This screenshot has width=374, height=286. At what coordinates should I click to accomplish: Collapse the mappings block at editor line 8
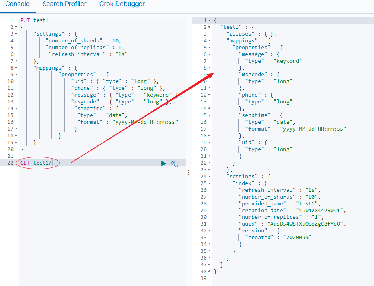pyautogui.click(x=16, y=68)
